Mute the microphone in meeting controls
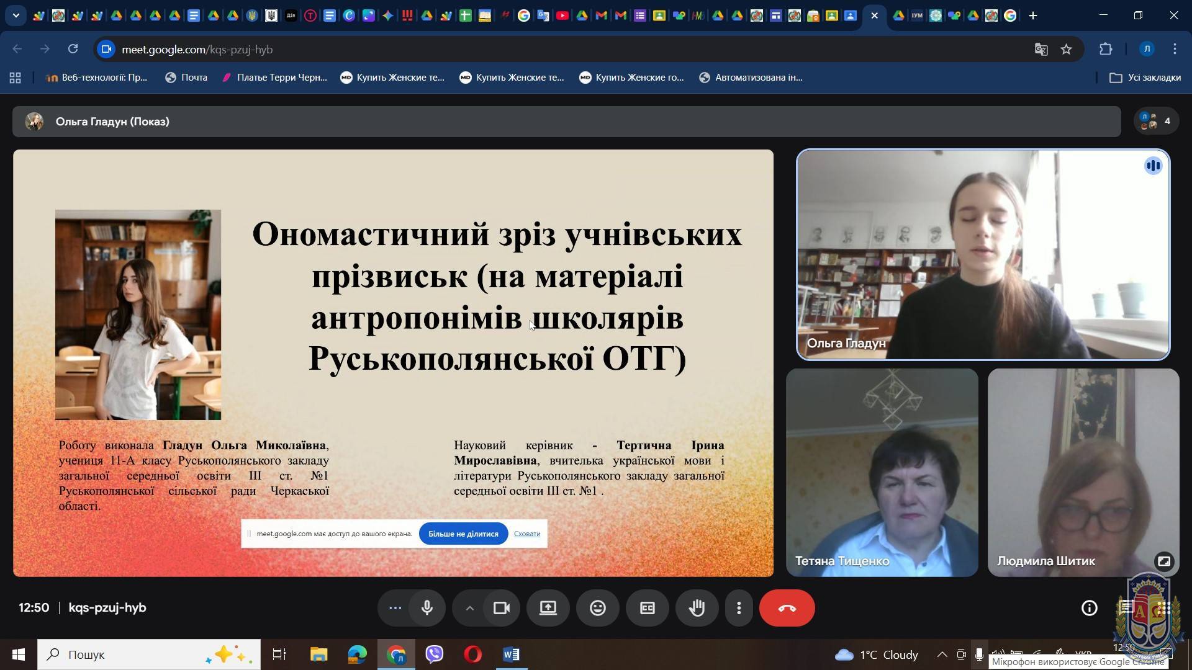This screenshot has width=1192, height=670. coord(427,608)
